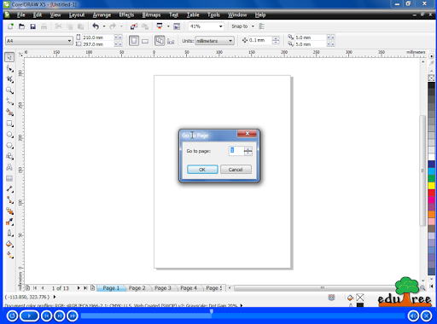Viewport: 437px width, 324px height.
Task: Toggle all pages layout button
Action: coord(160,41)
